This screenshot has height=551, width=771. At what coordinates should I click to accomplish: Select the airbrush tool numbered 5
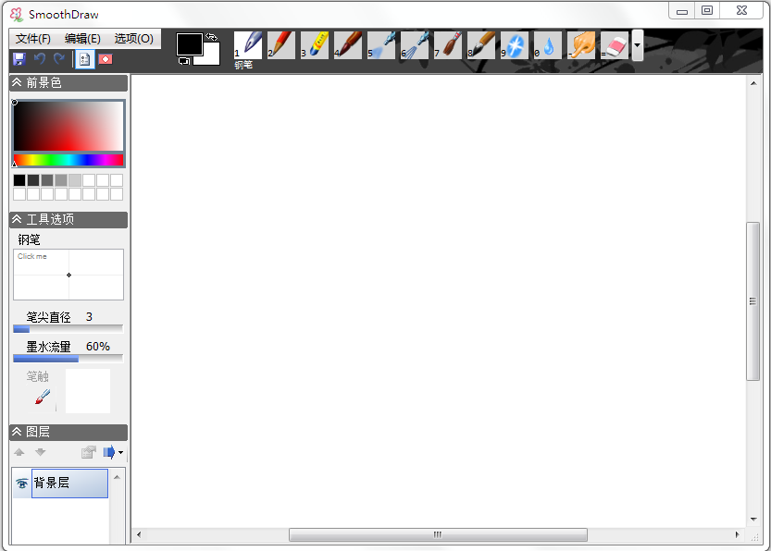(x=381, y=45)
